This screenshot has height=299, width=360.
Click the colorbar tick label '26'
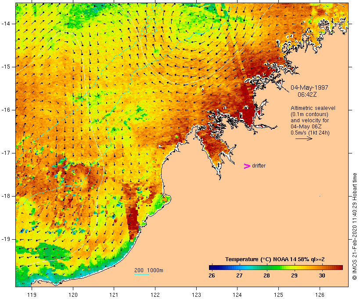click(x=212, y=276)
